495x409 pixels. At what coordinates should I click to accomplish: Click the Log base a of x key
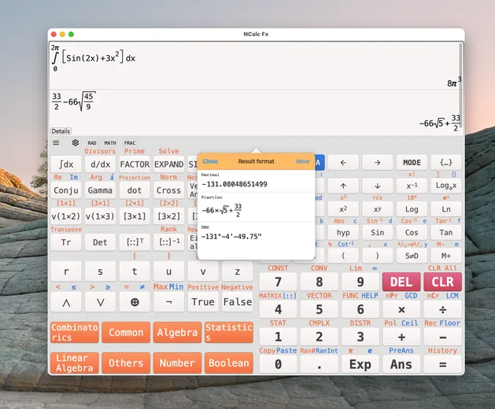coord(446,186)
